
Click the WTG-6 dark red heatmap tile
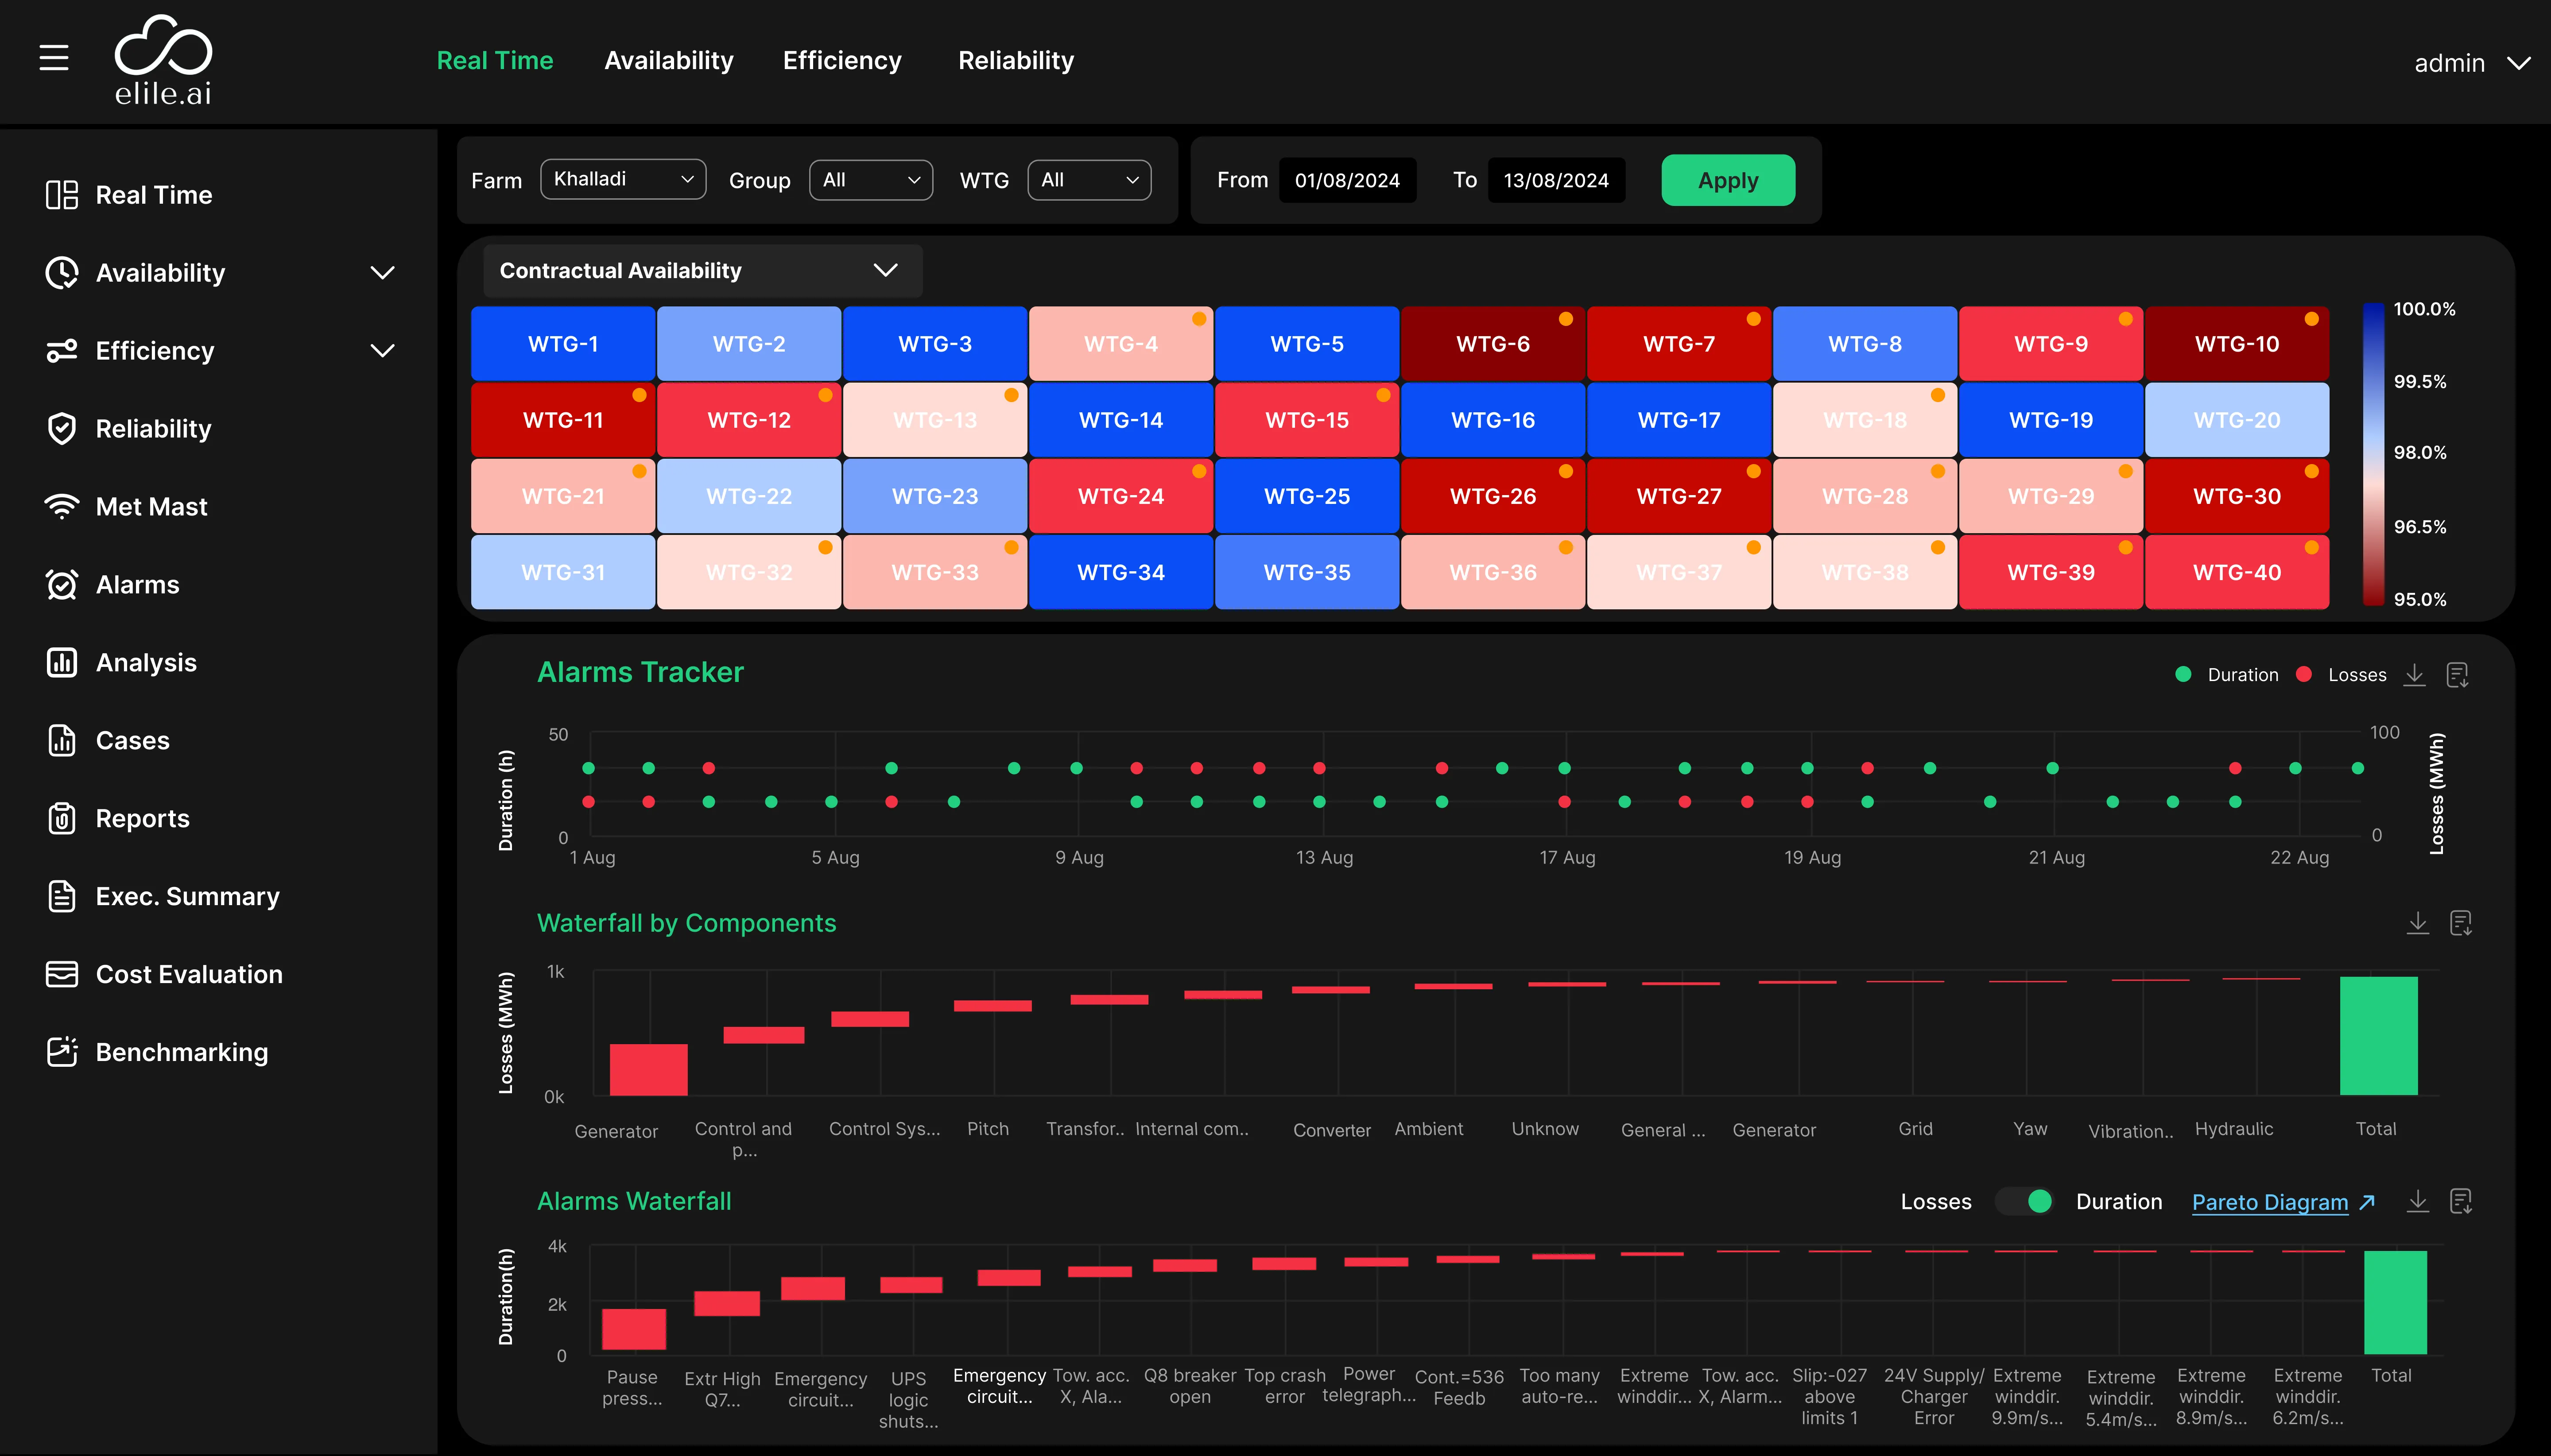[x=1493, y=344]
